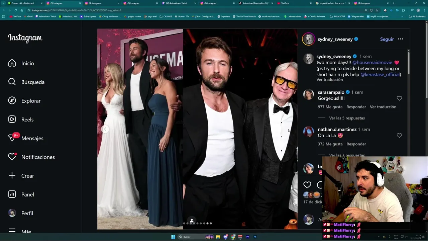Open the Notificaciones heart icon
This screenshot has width=428, height=241.
click(x=12, y=157)
